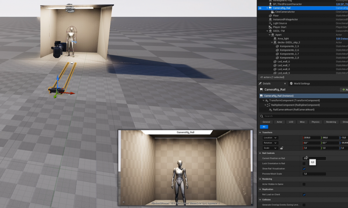The width and height of the screenshot is (348, 208).
Task: Click the Light Source actor icon
Action: point(270,23)
